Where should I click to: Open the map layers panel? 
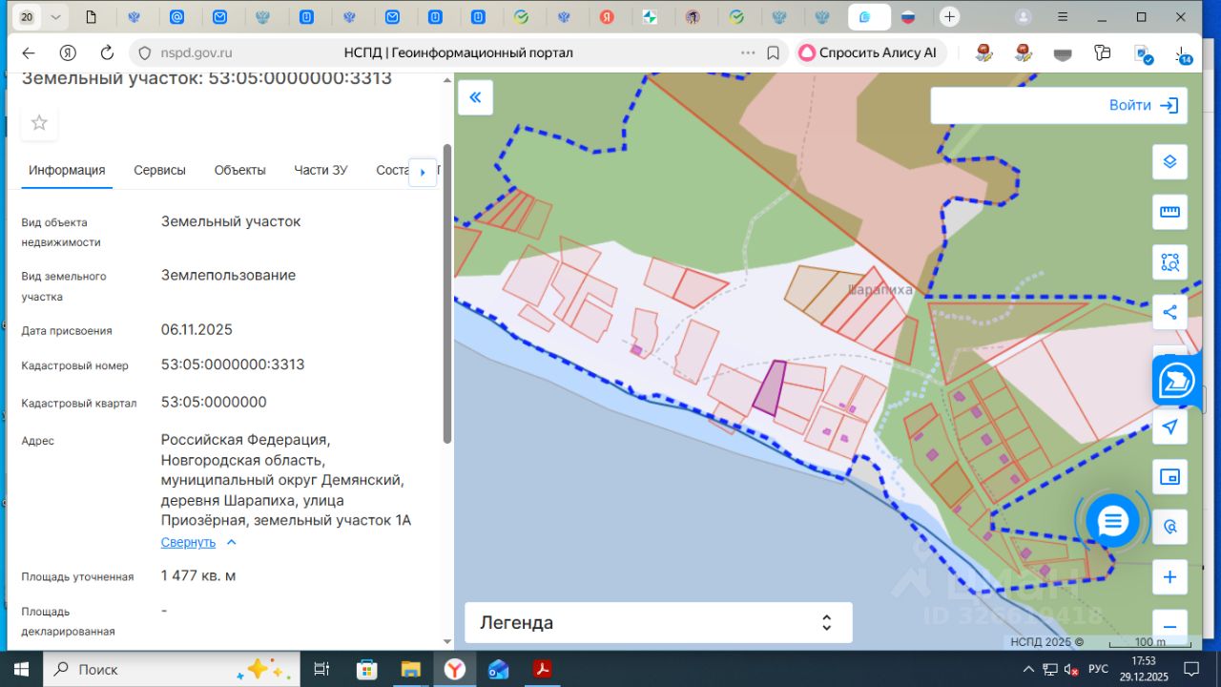tap(1169, 161)
